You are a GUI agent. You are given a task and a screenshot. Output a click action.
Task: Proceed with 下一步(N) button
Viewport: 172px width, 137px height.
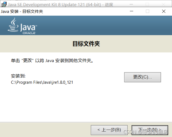[x=150, y=130]
